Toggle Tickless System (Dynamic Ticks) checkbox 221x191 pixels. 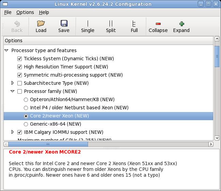[19, 59]
